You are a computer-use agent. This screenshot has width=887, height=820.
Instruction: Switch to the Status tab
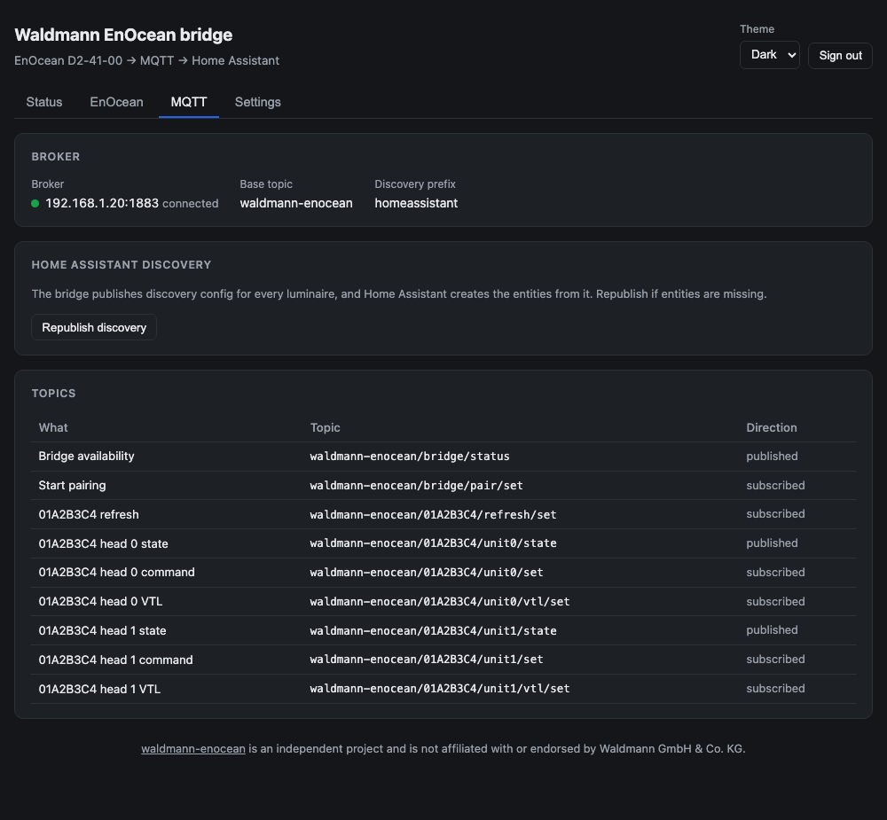point(44,102)
